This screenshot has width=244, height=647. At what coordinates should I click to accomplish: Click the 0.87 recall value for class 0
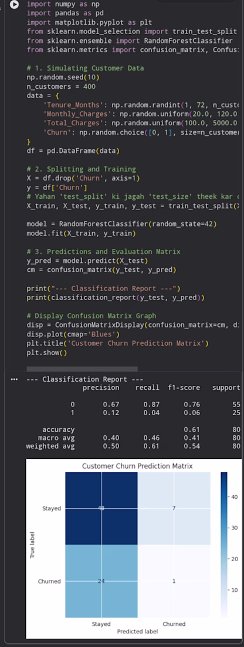(151, 405)
